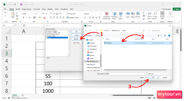Switch to the Developer tab

point(64,9)
